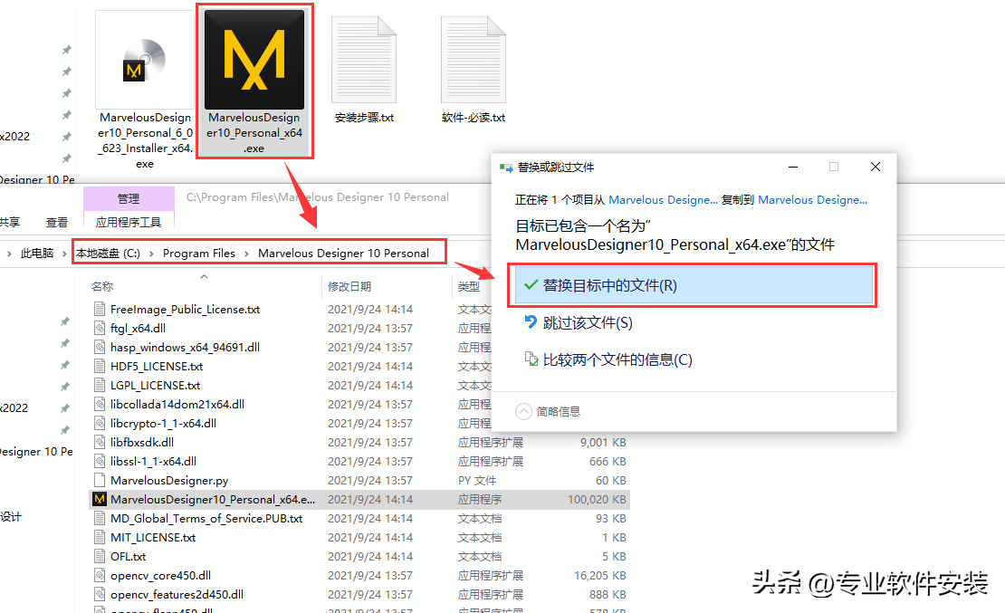Open the 安装步骤.txt file icon
Viewport: 1005px width, 613px height.
coord(364,60)
